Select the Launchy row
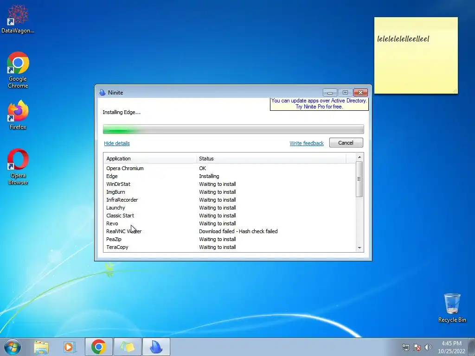Viewport: 475px width, 356px height. click(x=230, y=208)
